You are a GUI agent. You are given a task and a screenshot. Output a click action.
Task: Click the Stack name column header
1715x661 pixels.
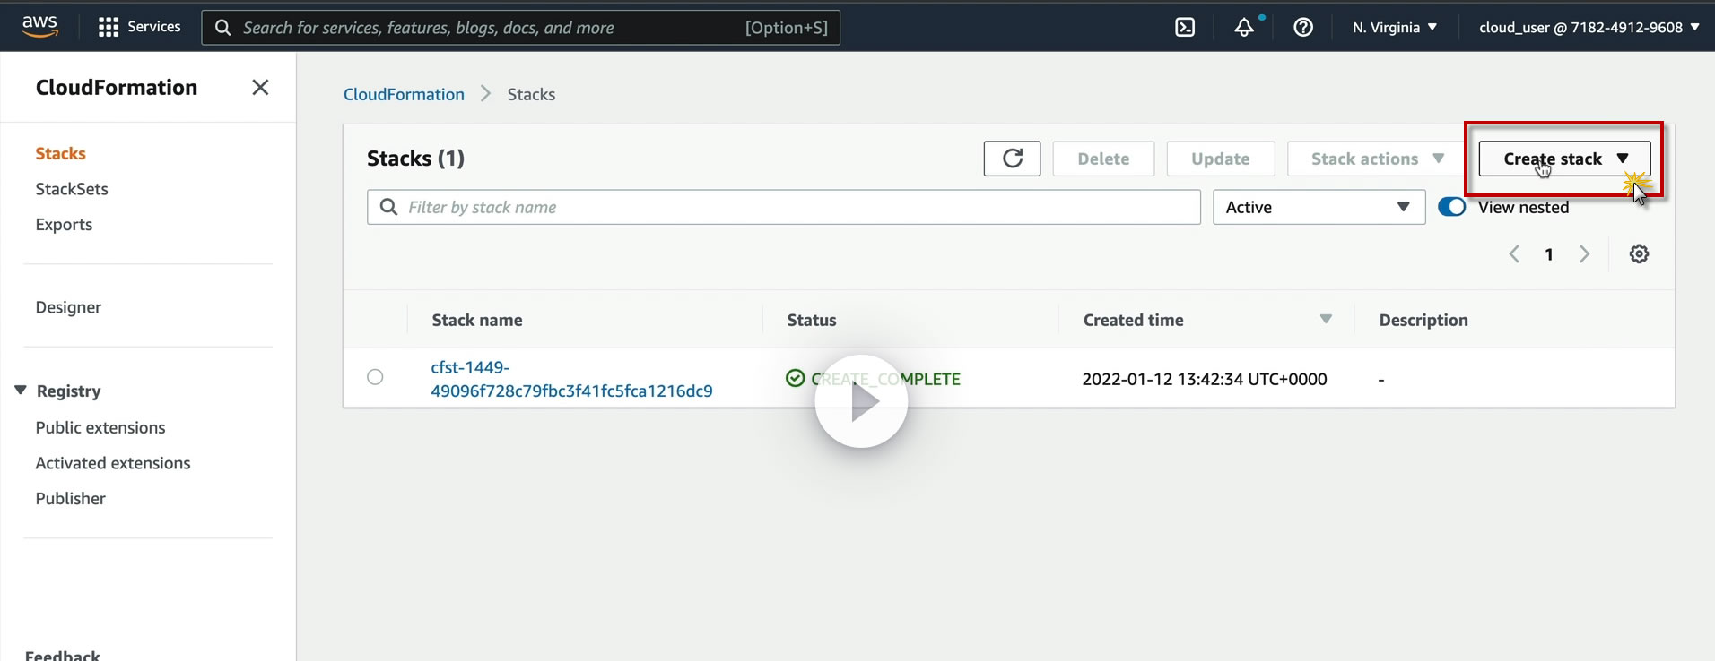pyautogui.click(x=477, y=320)
